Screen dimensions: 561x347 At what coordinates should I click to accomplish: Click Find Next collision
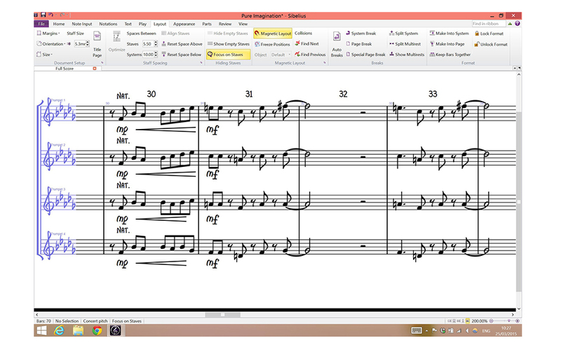[x=306, y=43]
